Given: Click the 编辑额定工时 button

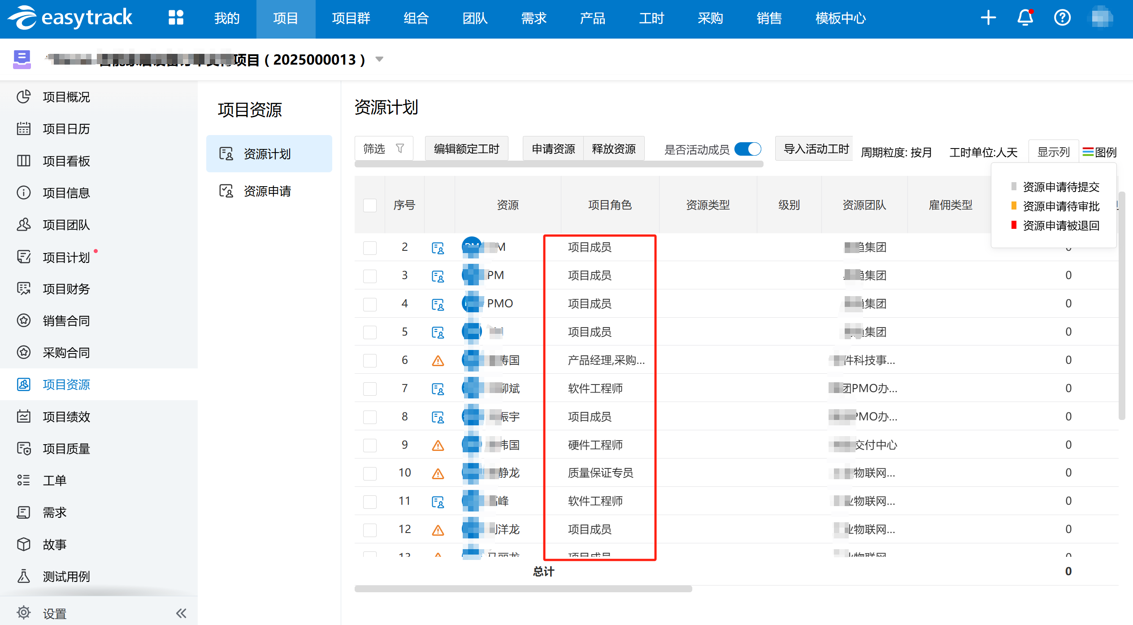Looking at the screenshot, I should pyautogui.click(x=466, y=149).
